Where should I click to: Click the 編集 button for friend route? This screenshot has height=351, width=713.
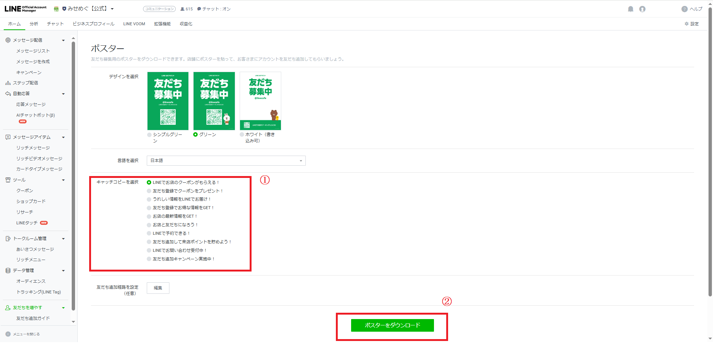click(x=158, y=288)
